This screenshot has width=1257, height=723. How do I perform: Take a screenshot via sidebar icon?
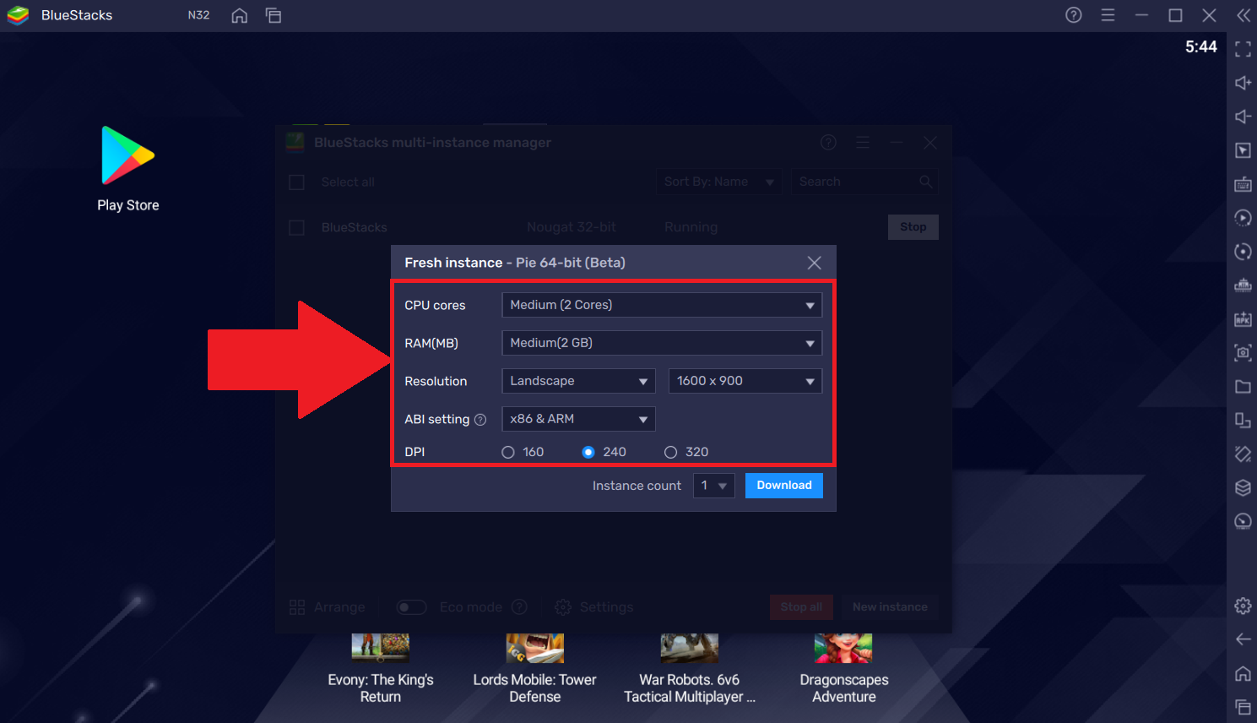point(1243,353)
